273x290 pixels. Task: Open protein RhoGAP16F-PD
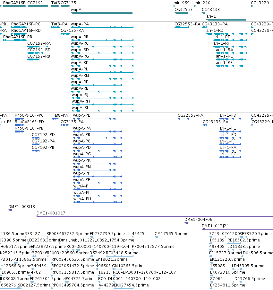click(x=29, y=122)
